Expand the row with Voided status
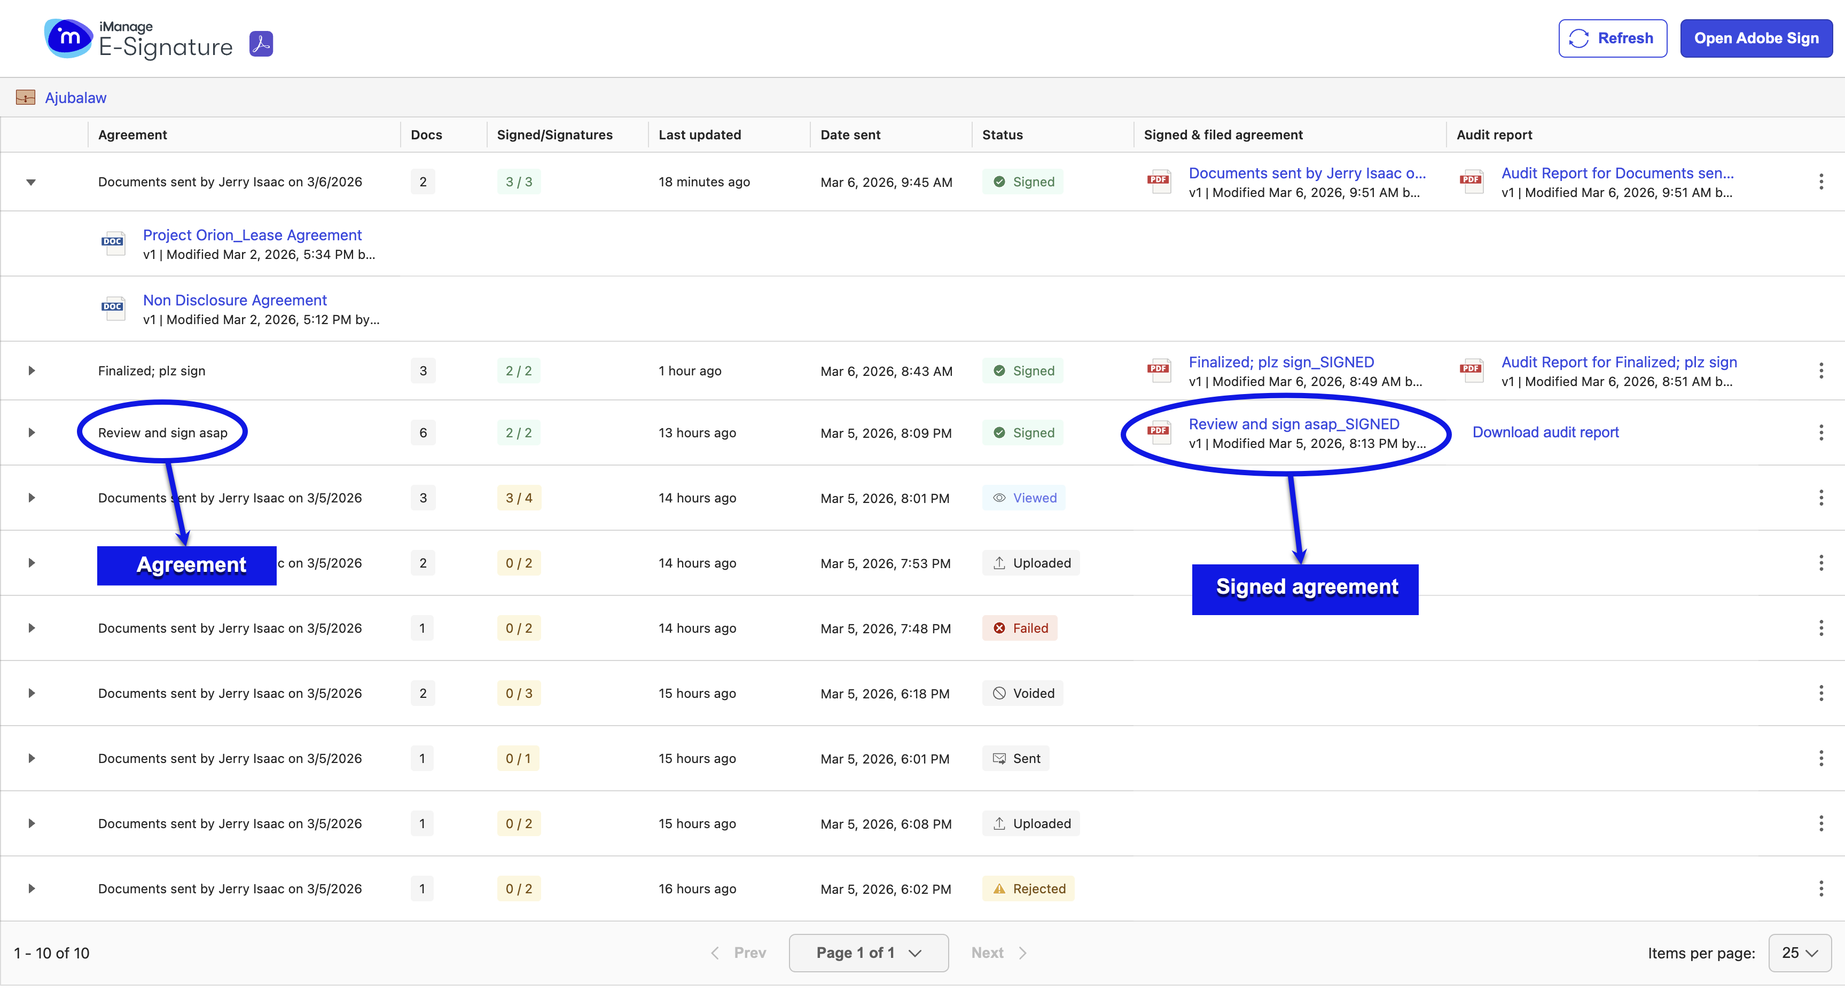This screenshot has width=1845, height=991. (31, 693)
